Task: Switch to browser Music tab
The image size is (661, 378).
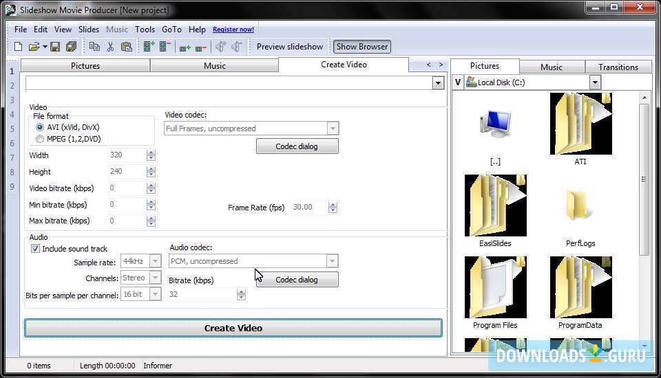Action: click(552, 67)
